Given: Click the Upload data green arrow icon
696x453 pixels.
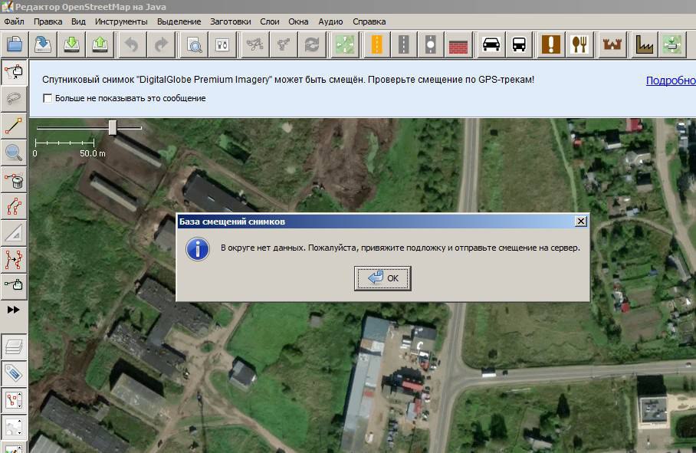Looking at the screenshot, I should coord(100,44).
